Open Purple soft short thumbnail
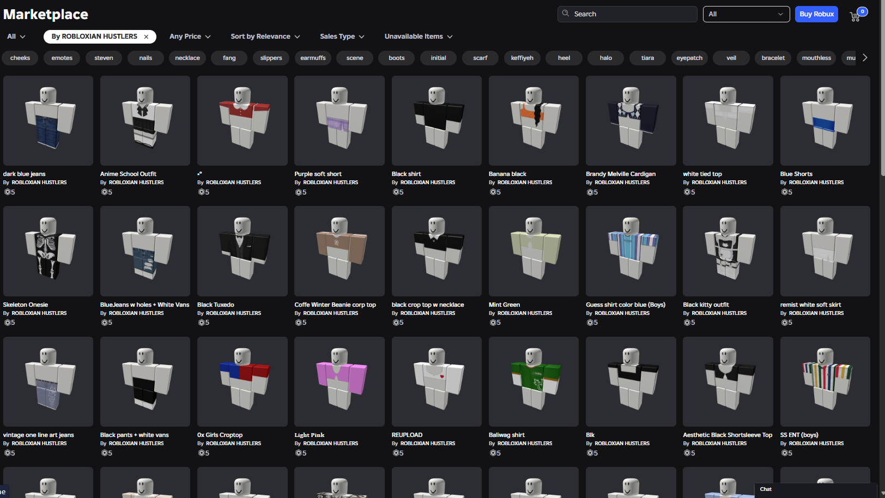Screen dimensions: 885x498 point(340,120)
